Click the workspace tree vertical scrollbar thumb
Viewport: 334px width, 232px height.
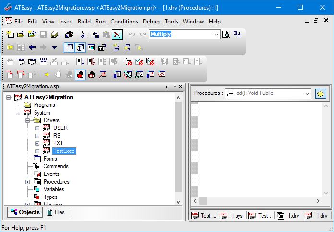pos(179,146)
